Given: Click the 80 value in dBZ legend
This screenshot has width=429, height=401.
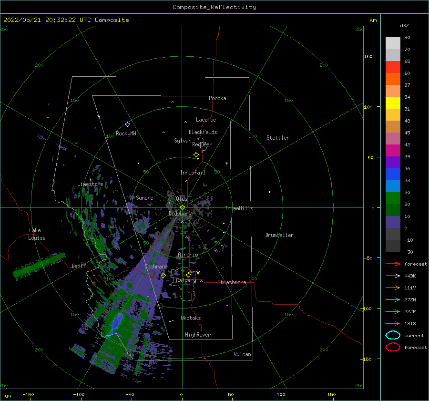Looking at the screenshot, I should pos(407,38).
